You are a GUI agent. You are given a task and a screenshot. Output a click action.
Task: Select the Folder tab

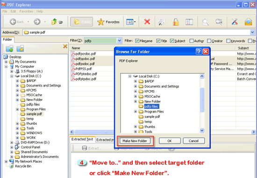point(7,40)
